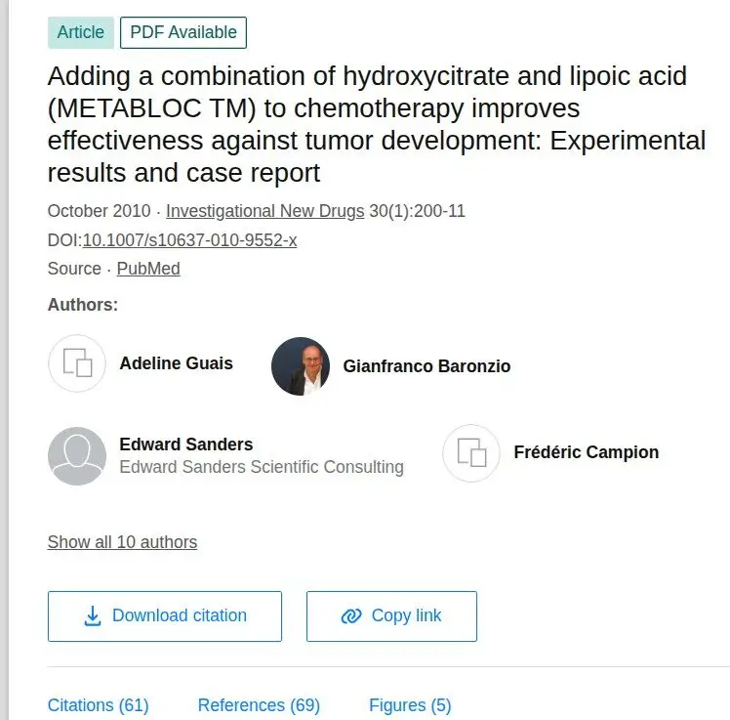View the Figures (5) tab
This screenshot has width=730, height=720.
410,705
